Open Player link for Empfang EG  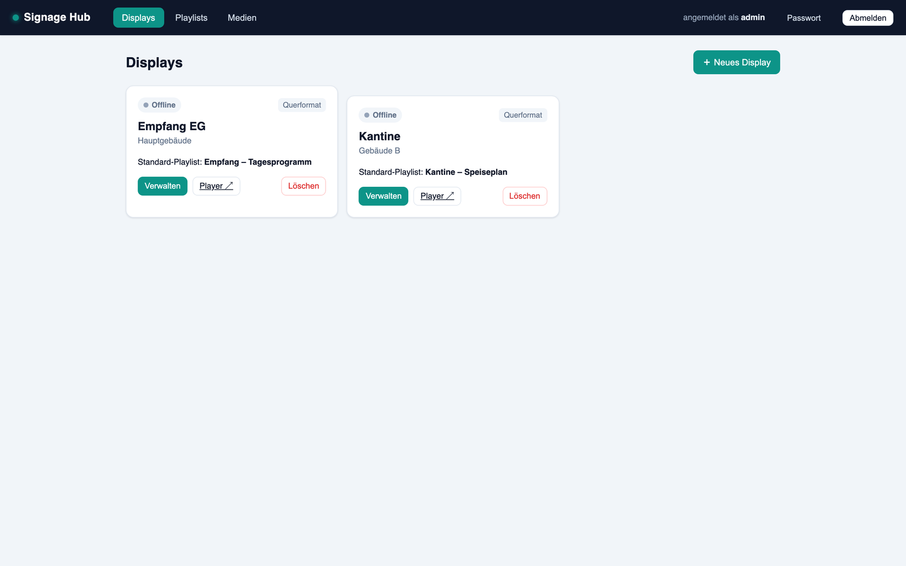(x=216, y=186)
